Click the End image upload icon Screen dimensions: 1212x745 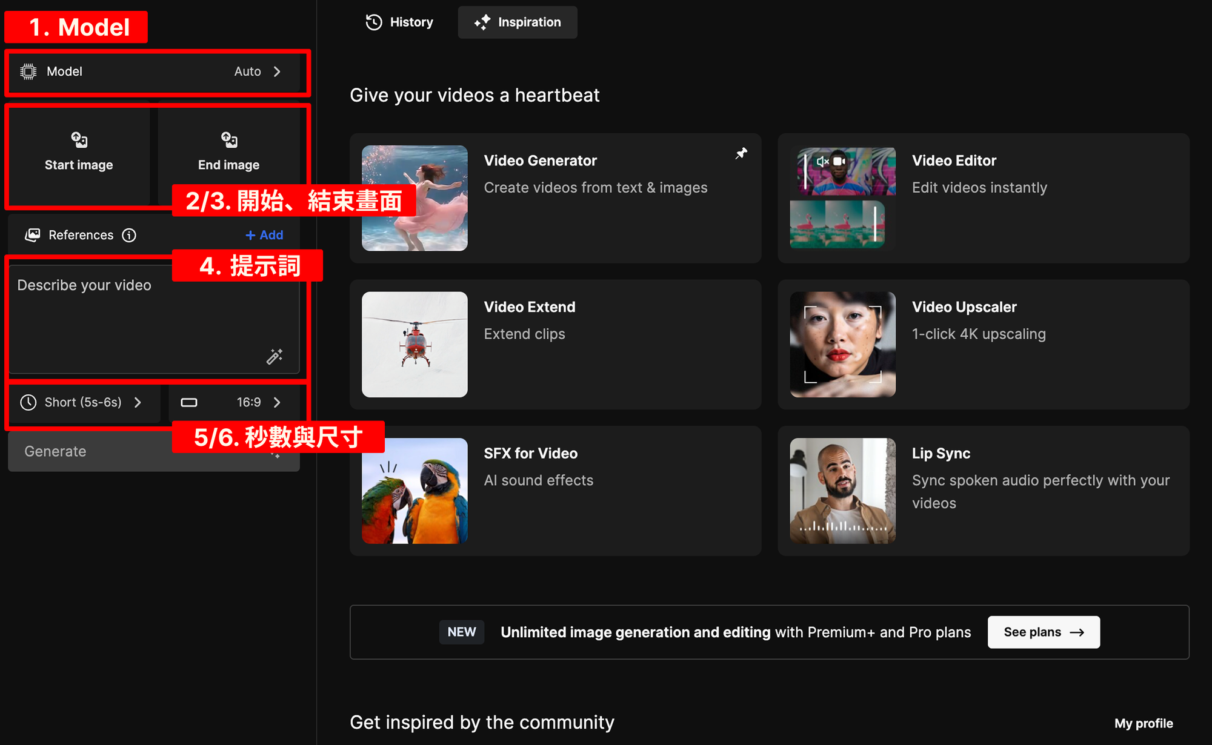point(228,140)
